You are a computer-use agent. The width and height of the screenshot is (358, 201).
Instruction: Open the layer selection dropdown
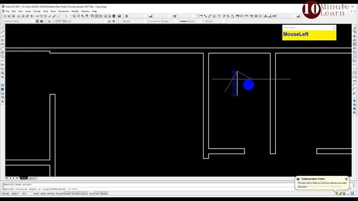[80, 21]
